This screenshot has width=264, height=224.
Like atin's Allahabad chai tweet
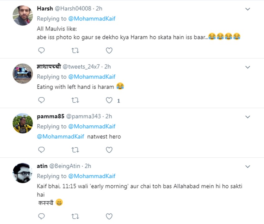[109, 216]
